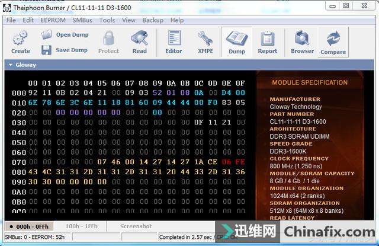
Task: Click 1024M x64 (2 ranks) value
Action: [x=297, y=196]
